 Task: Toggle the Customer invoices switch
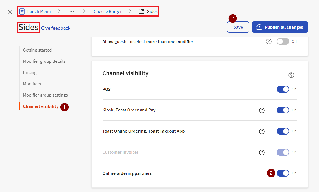click(283, 152)
